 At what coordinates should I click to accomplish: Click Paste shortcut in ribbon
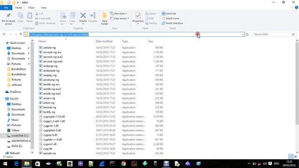45,23
